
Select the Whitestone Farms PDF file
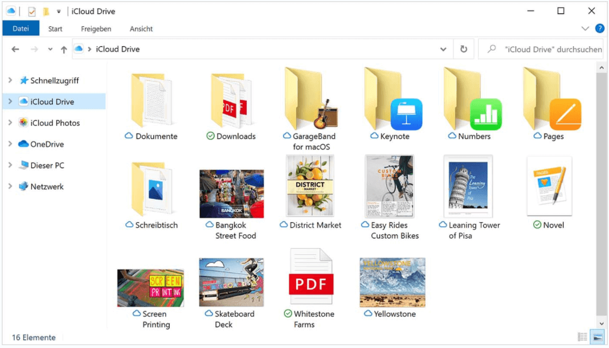point(310,278)
